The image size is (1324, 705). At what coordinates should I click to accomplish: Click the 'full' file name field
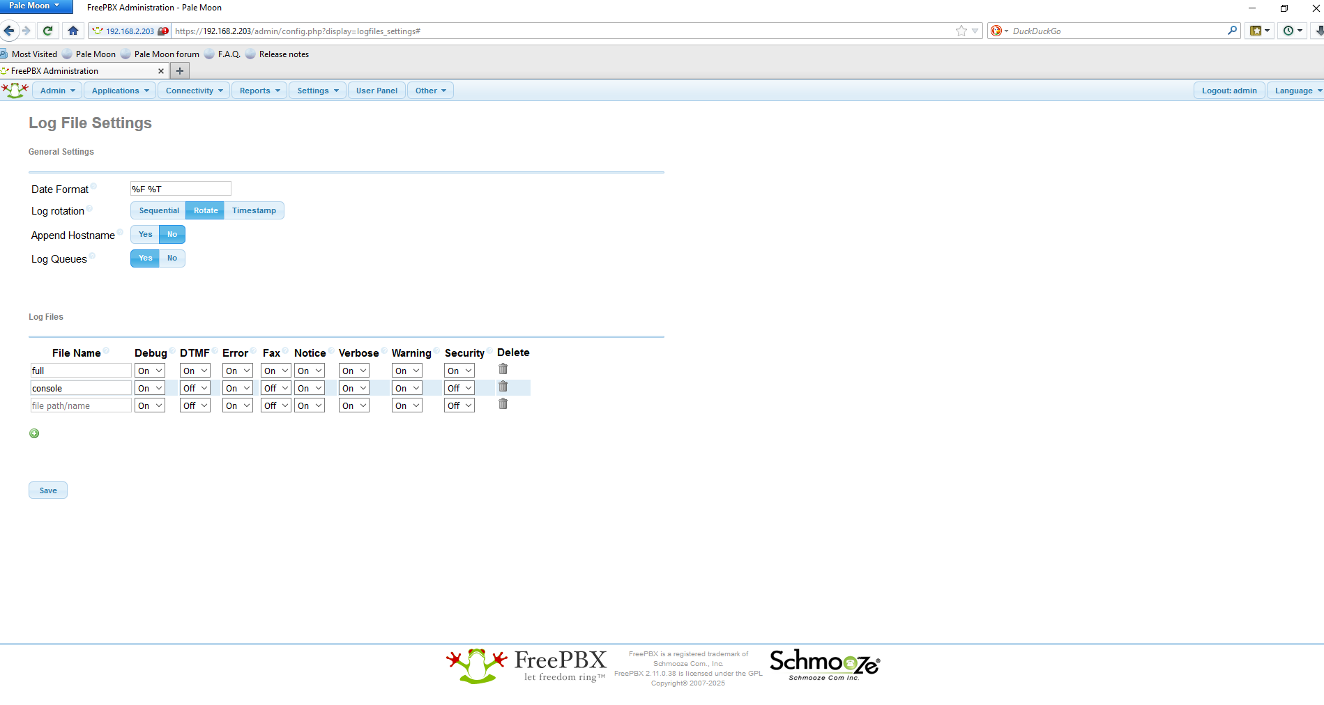coord(81,371)
